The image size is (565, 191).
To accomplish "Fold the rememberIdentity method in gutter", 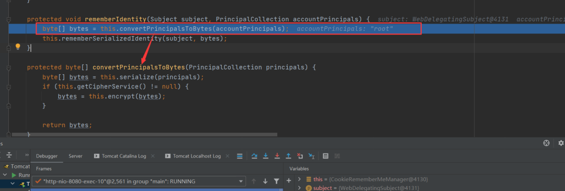I will [x=9, y=19].
